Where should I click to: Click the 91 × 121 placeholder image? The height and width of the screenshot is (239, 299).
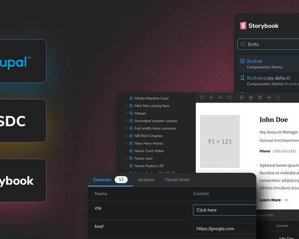[220, 141]
